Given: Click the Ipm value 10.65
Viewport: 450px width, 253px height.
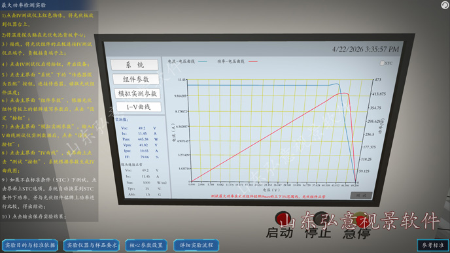Looking at the screenshot, I should pyautogui.click(x=144, y=151).
